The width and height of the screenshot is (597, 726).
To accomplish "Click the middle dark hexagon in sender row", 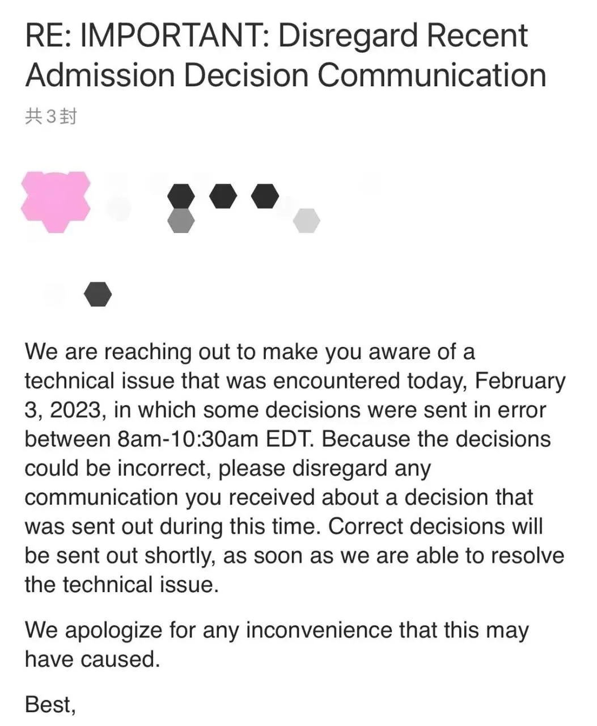I will pos(223,196).
